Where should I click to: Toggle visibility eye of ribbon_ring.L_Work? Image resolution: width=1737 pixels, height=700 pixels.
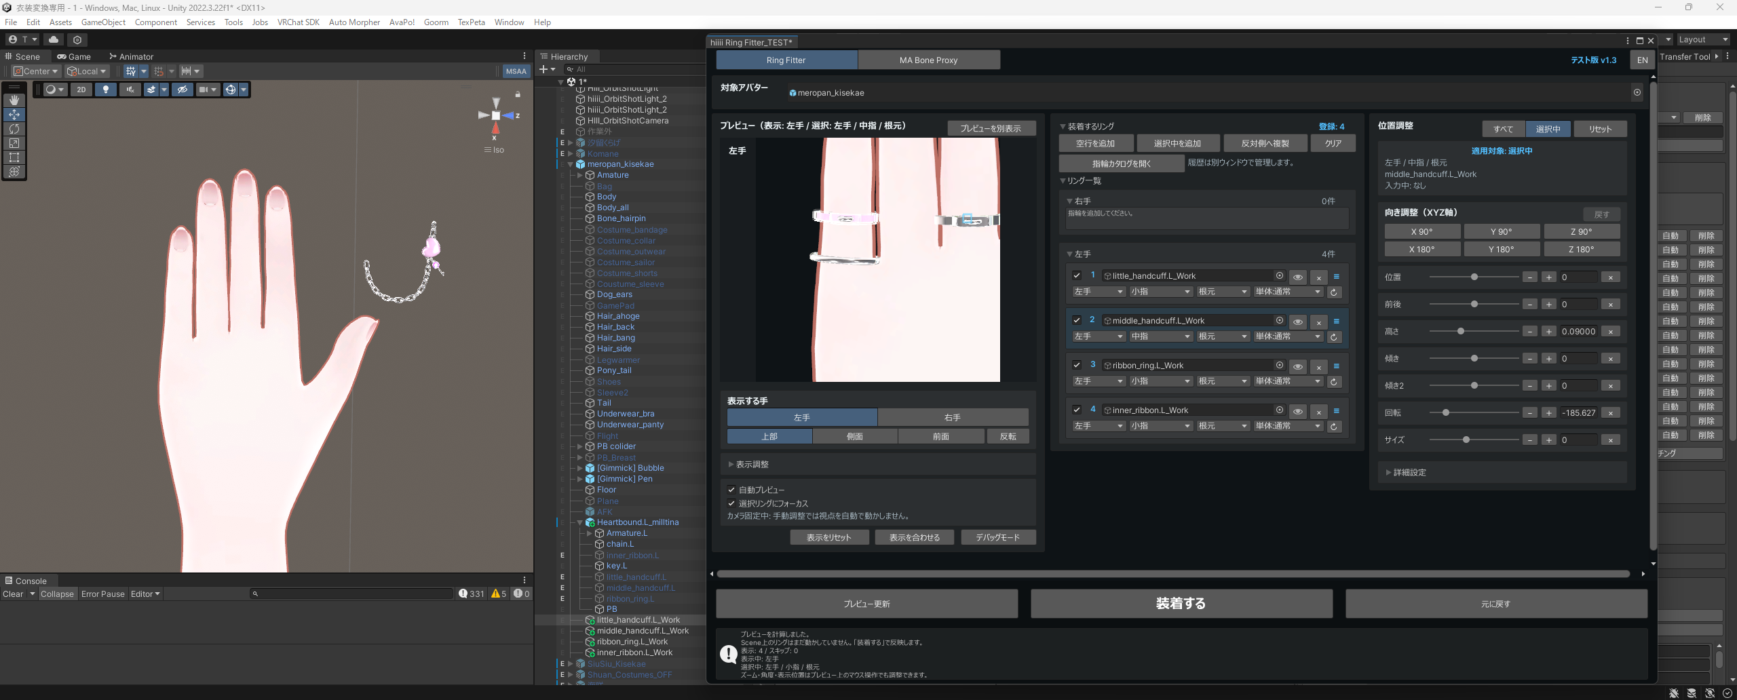pos(1297,366)
